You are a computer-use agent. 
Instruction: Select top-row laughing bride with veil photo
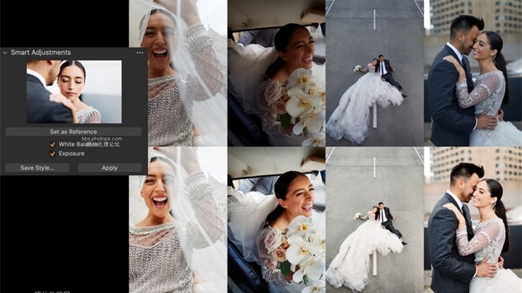178,73
